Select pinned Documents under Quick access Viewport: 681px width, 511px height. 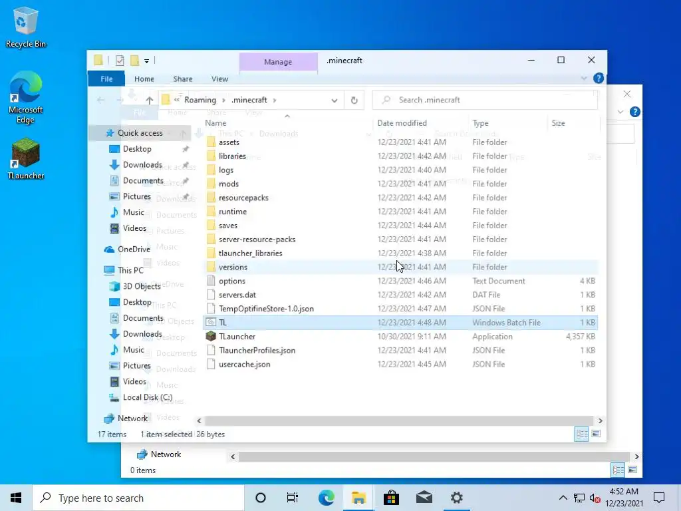point(143,181)
